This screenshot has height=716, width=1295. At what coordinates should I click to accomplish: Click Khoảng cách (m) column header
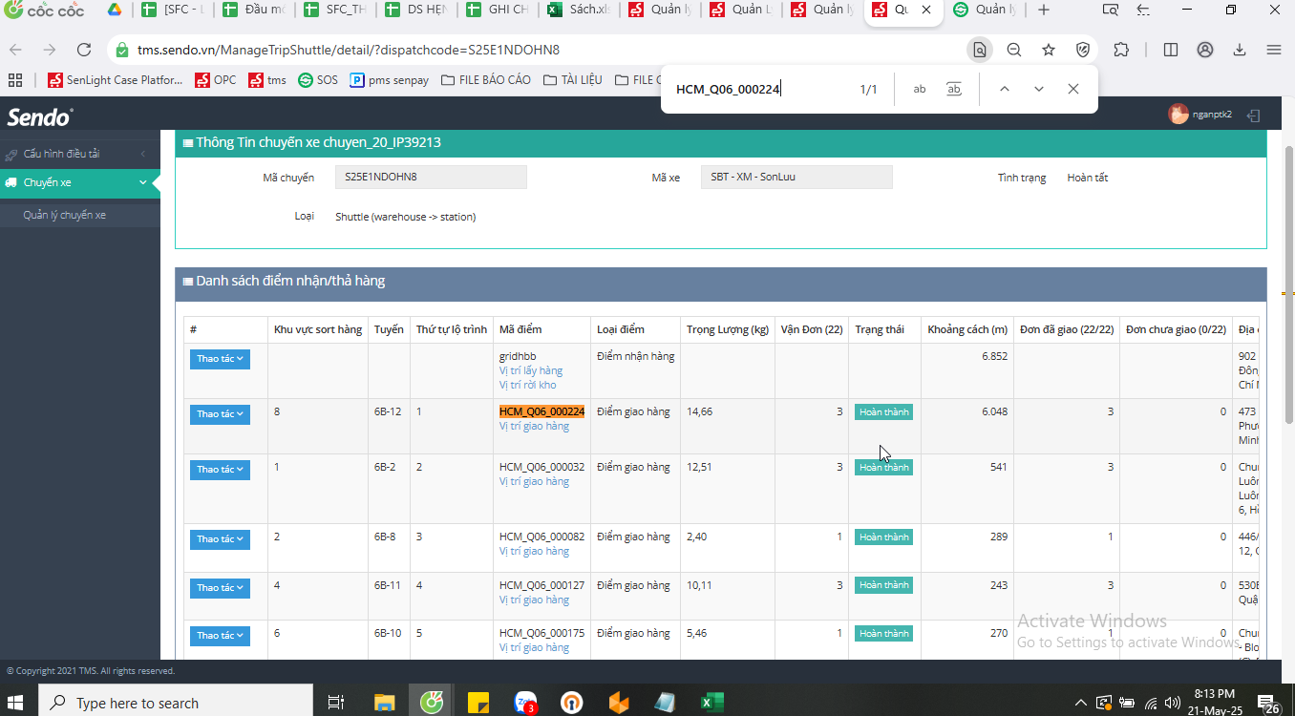tap(967, 329)
